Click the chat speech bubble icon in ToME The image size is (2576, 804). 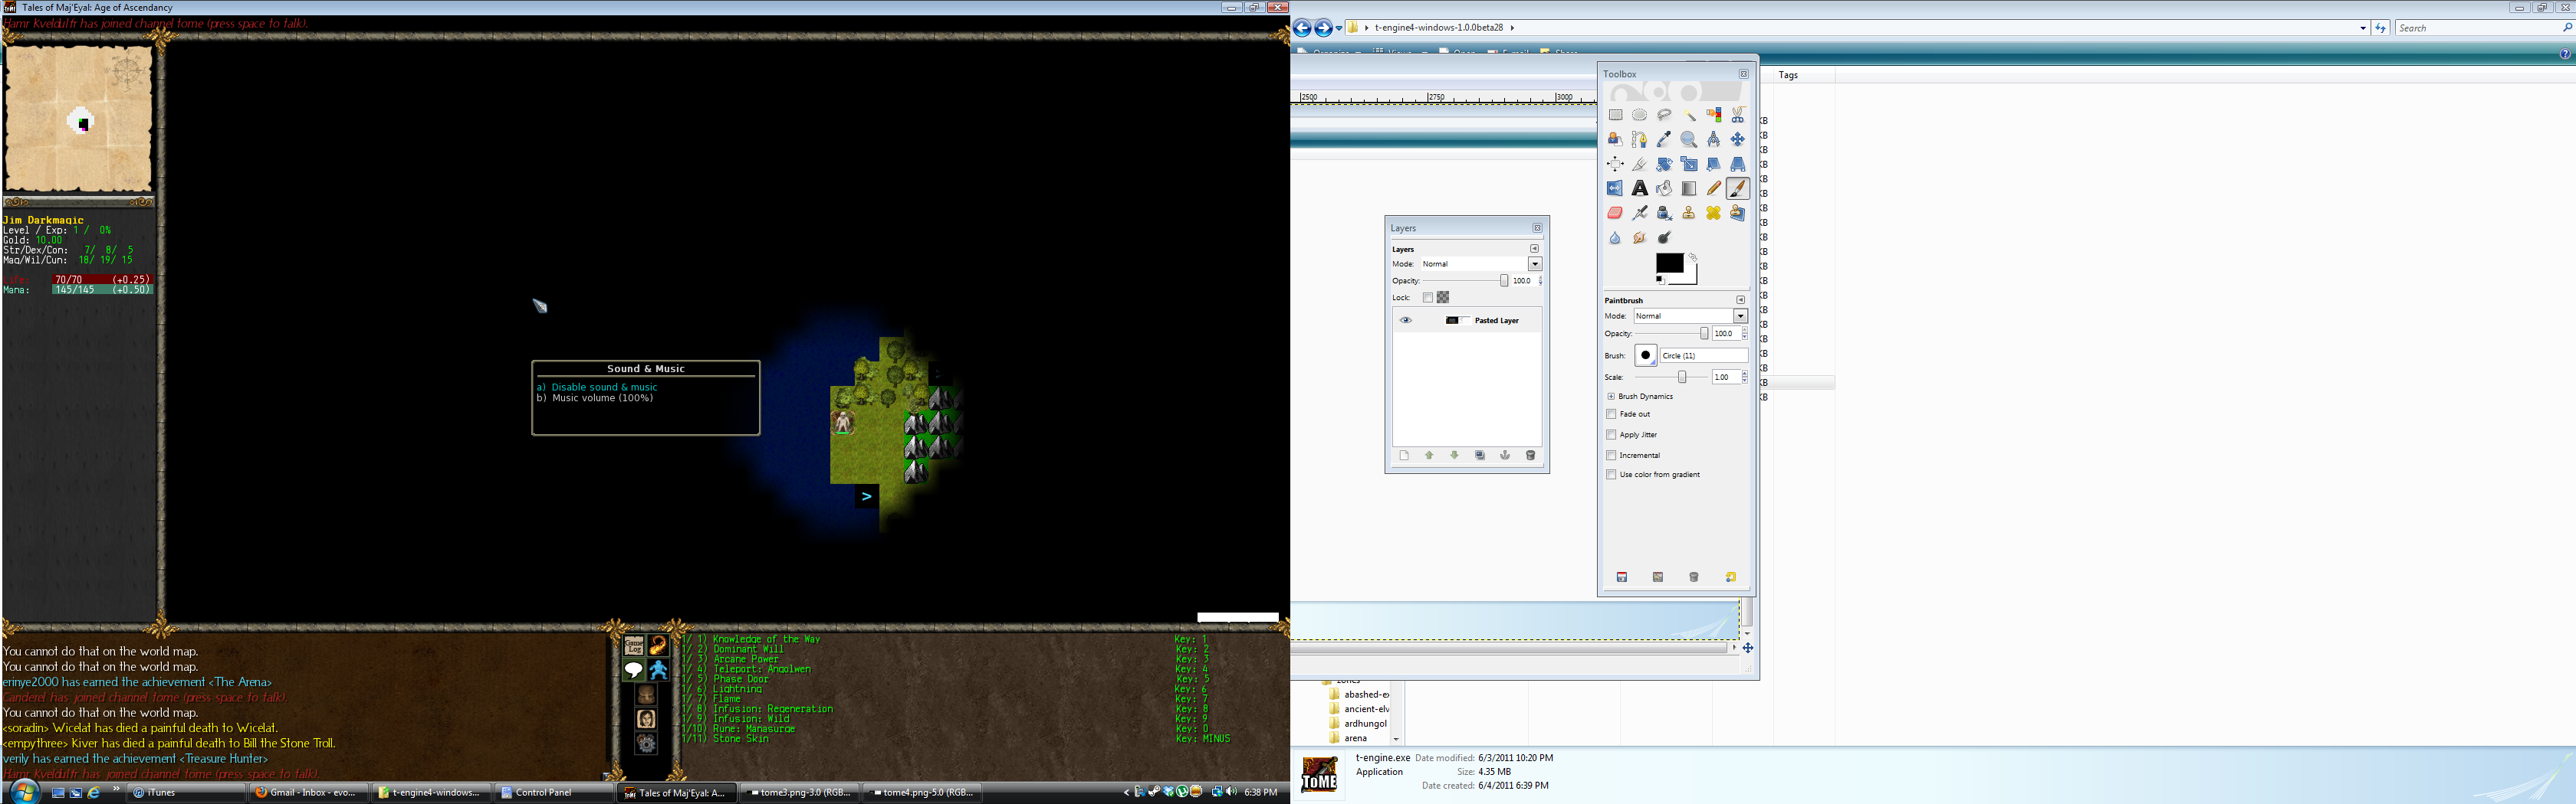pos(634,669)
